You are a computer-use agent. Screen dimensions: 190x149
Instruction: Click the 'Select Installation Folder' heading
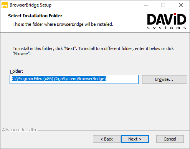click(35, 16)
